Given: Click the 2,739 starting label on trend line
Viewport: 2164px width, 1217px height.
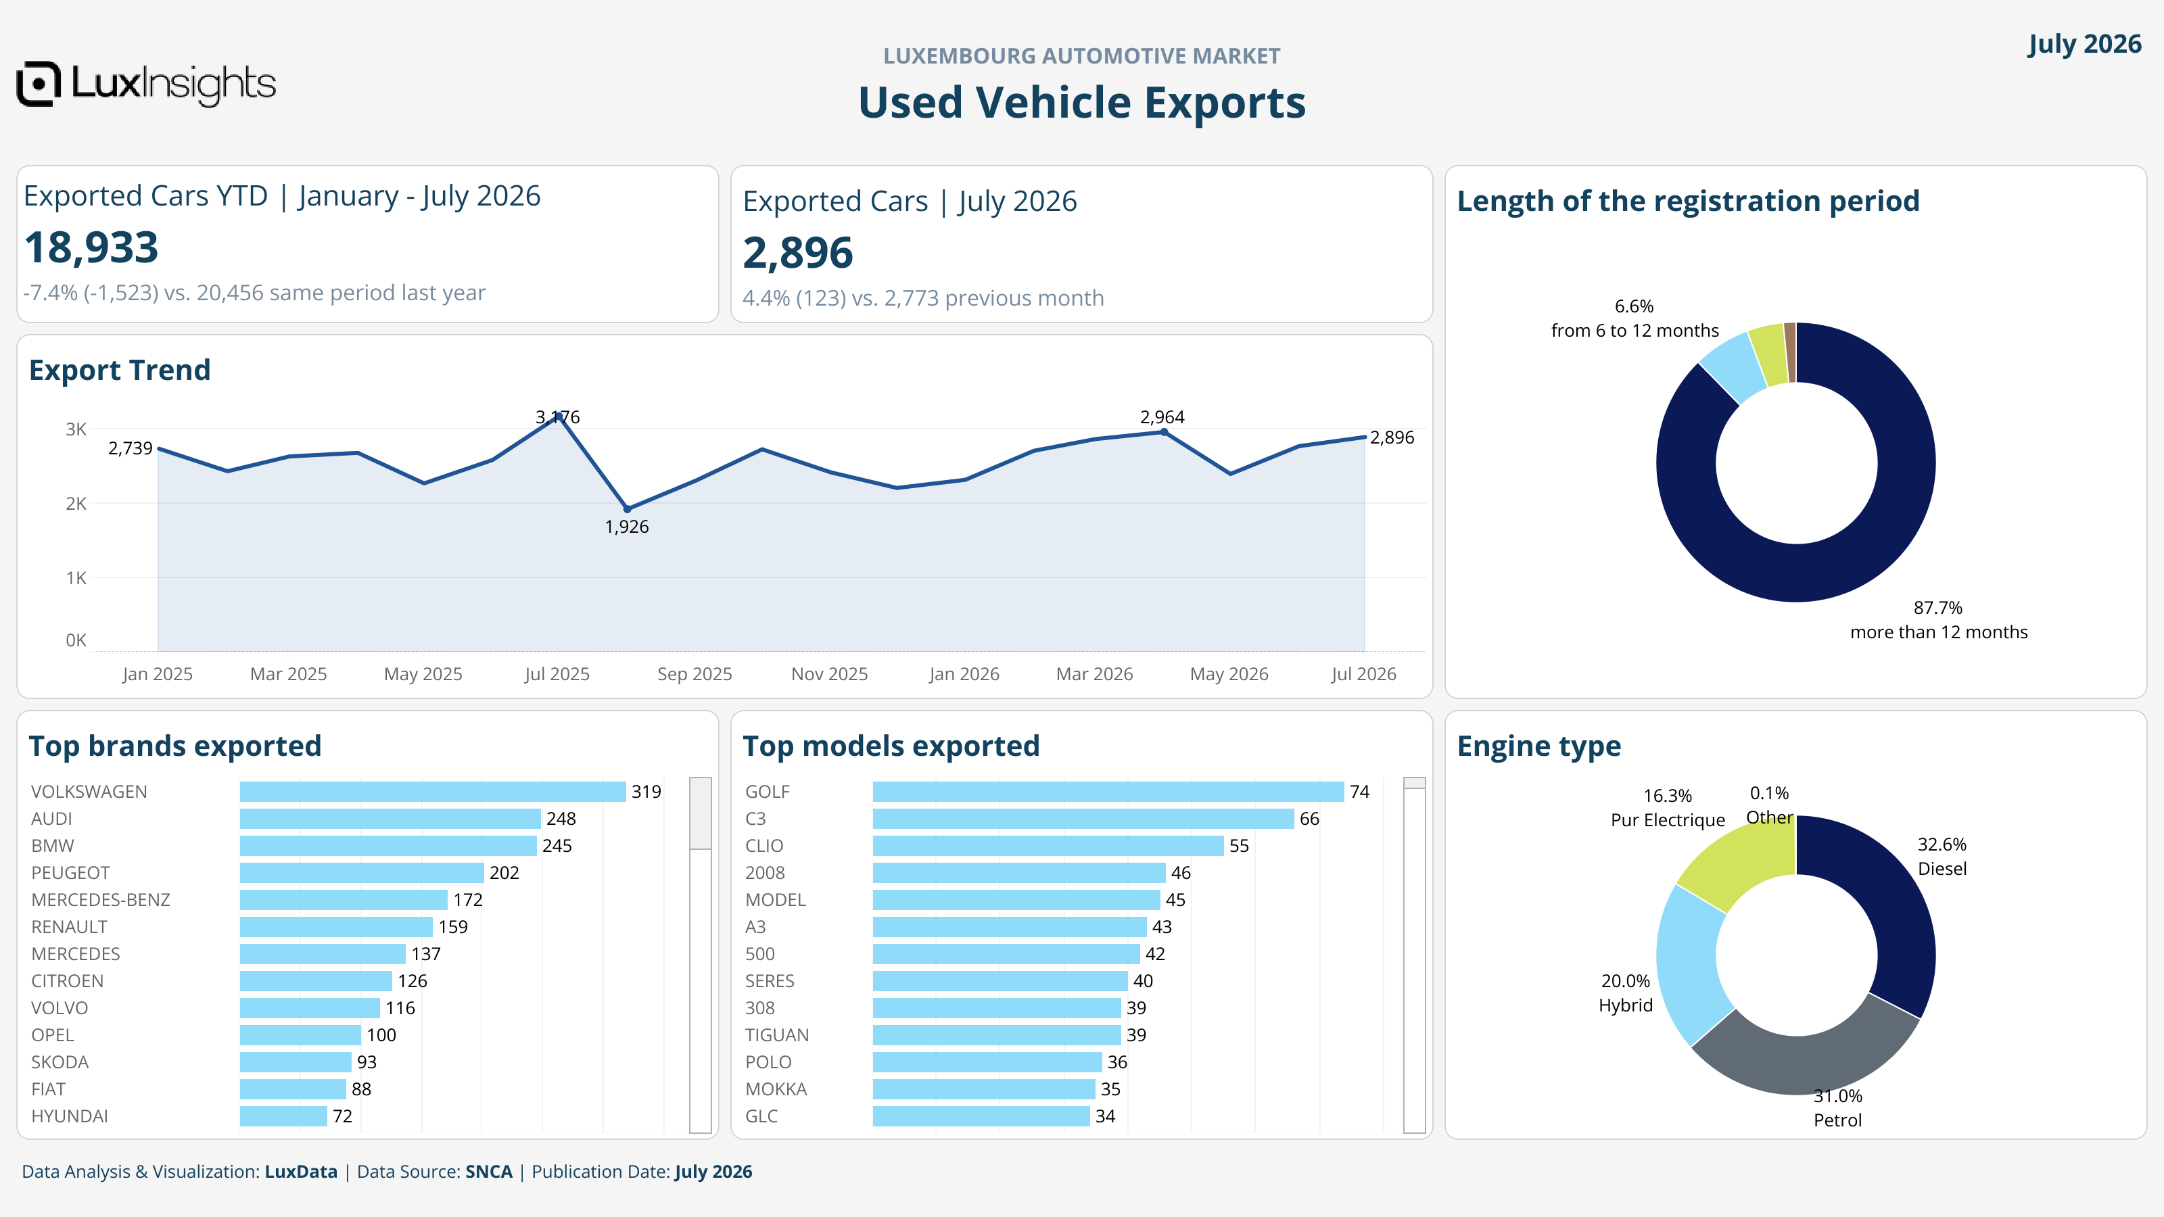Looking at the screenshot, I should [131, 448].
